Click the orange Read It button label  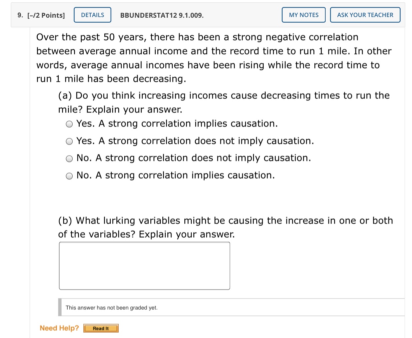101,328
